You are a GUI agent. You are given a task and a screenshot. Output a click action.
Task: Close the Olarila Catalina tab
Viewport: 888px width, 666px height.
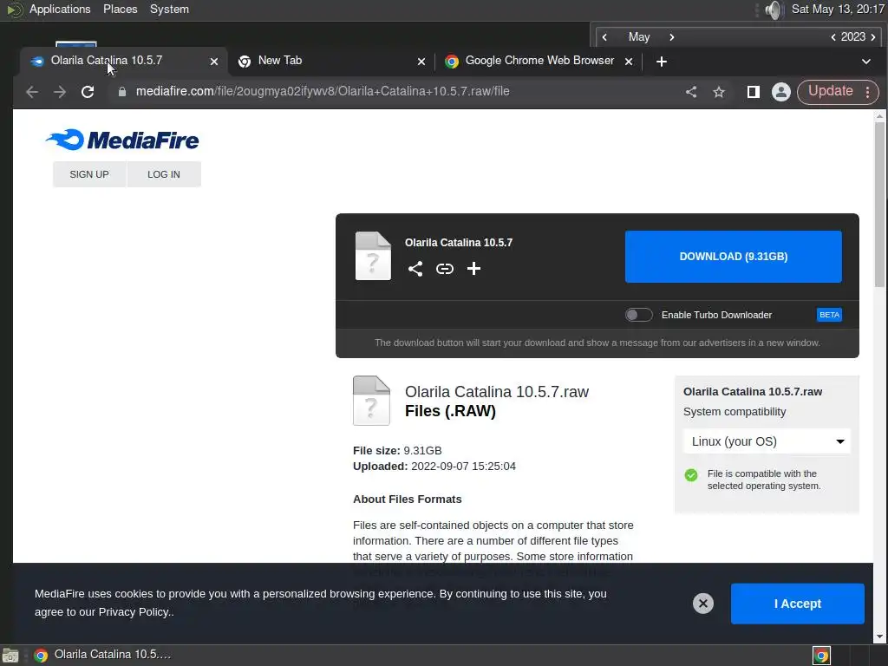point(214,62)
